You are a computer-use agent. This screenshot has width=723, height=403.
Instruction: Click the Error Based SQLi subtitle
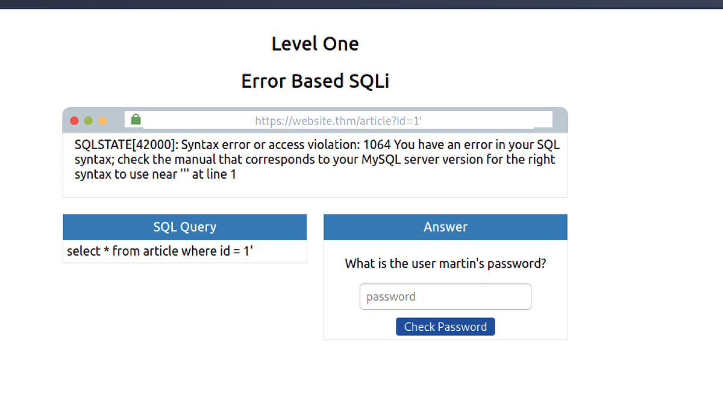315,81
